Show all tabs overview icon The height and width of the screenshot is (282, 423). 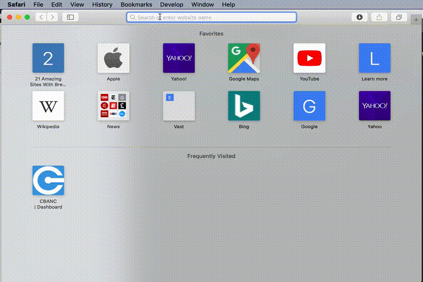[x=399, y=17]
